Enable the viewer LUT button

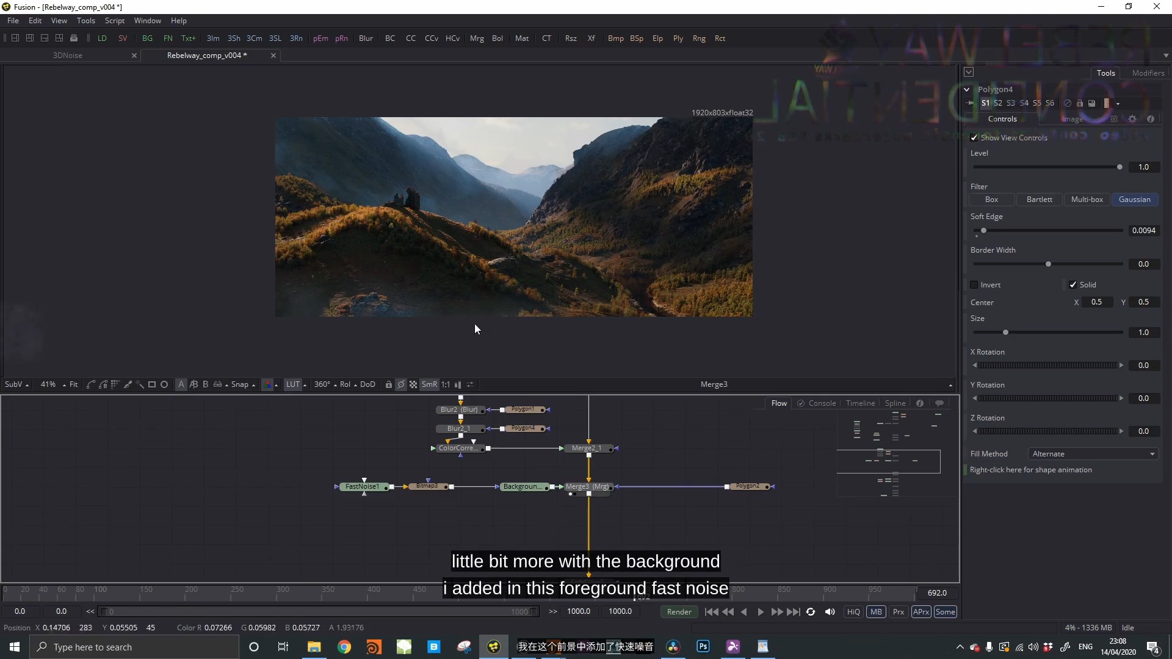293,384
